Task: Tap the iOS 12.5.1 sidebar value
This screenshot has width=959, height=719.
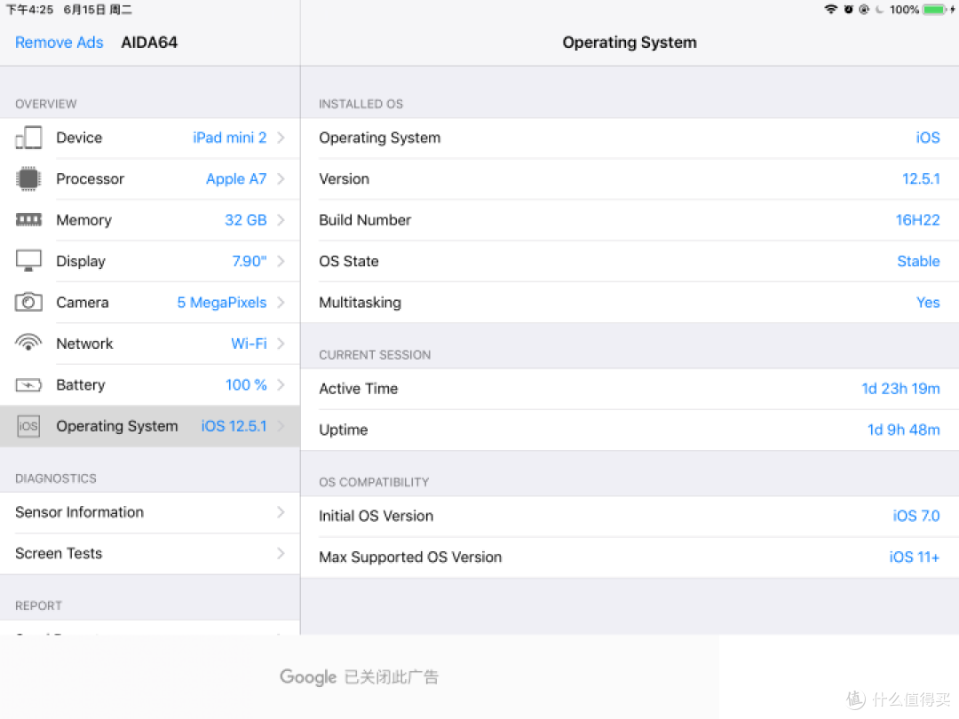Action: click(234, 426)
